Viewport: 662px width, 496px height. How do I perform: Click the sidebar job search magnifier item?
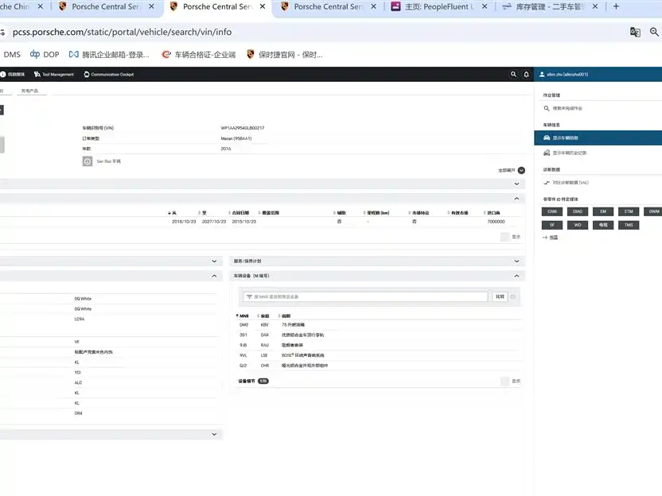tap(563, 108)
